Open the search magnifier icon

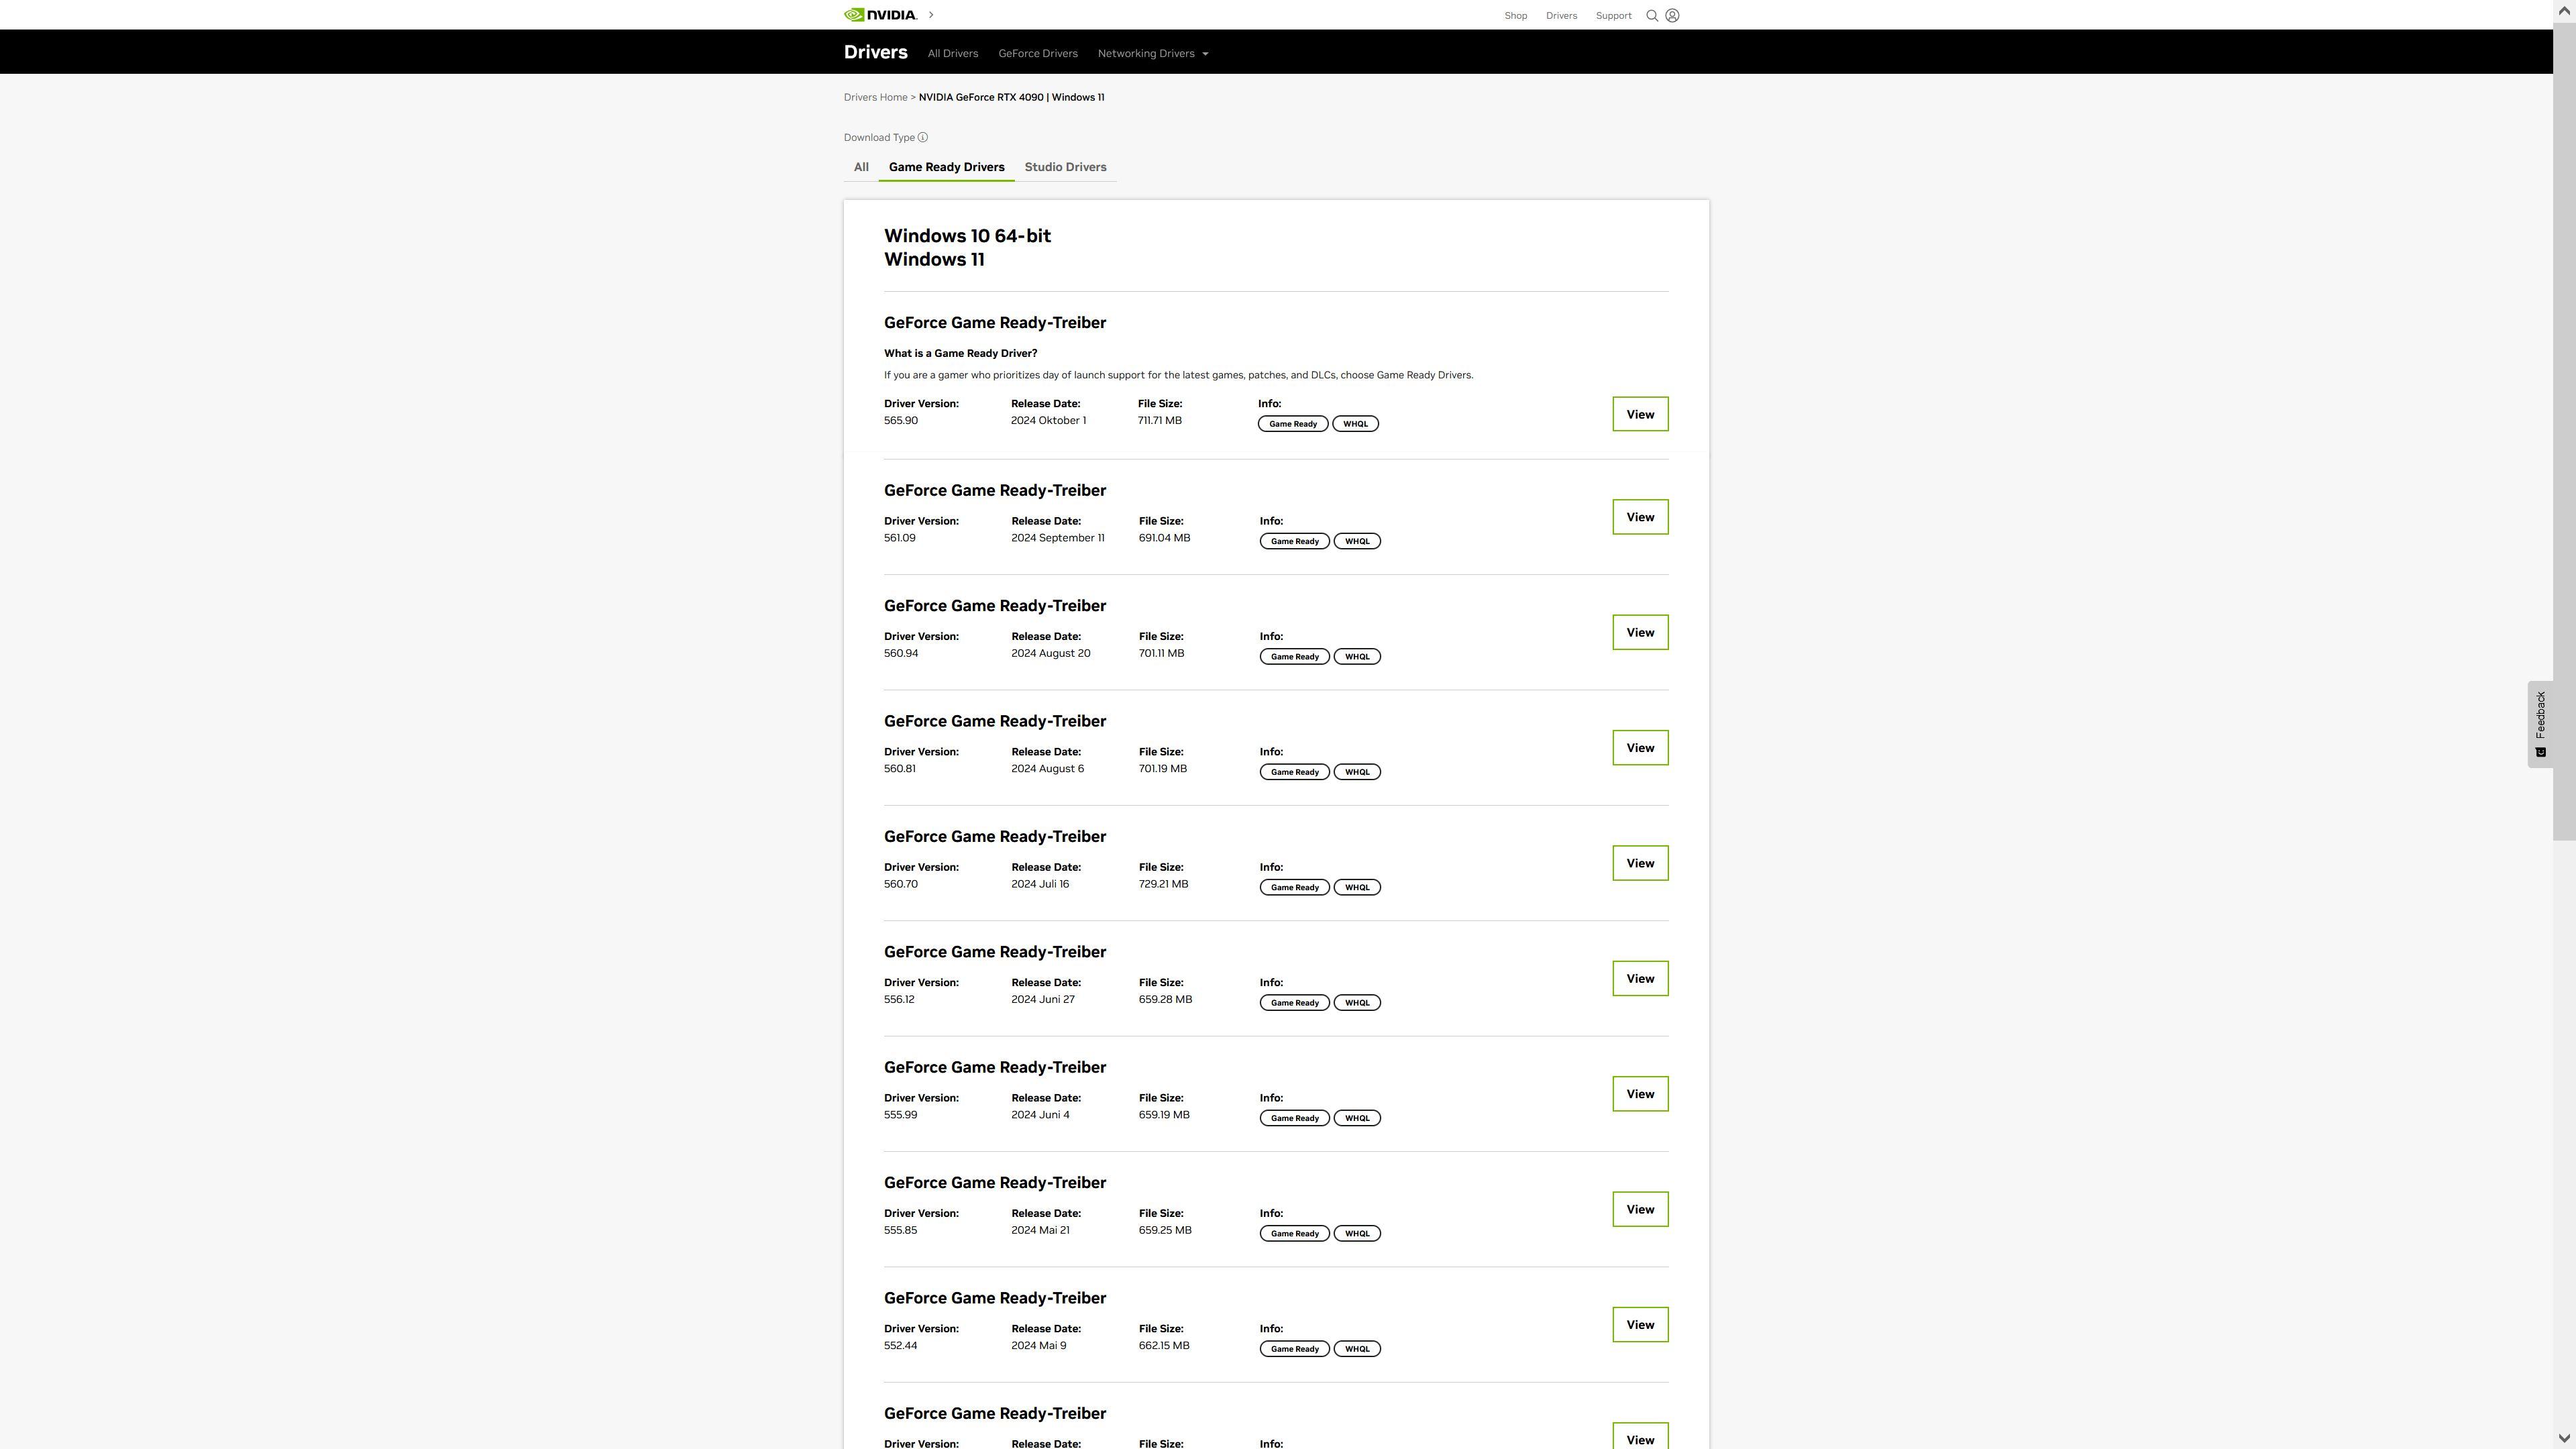point(1652,16)
